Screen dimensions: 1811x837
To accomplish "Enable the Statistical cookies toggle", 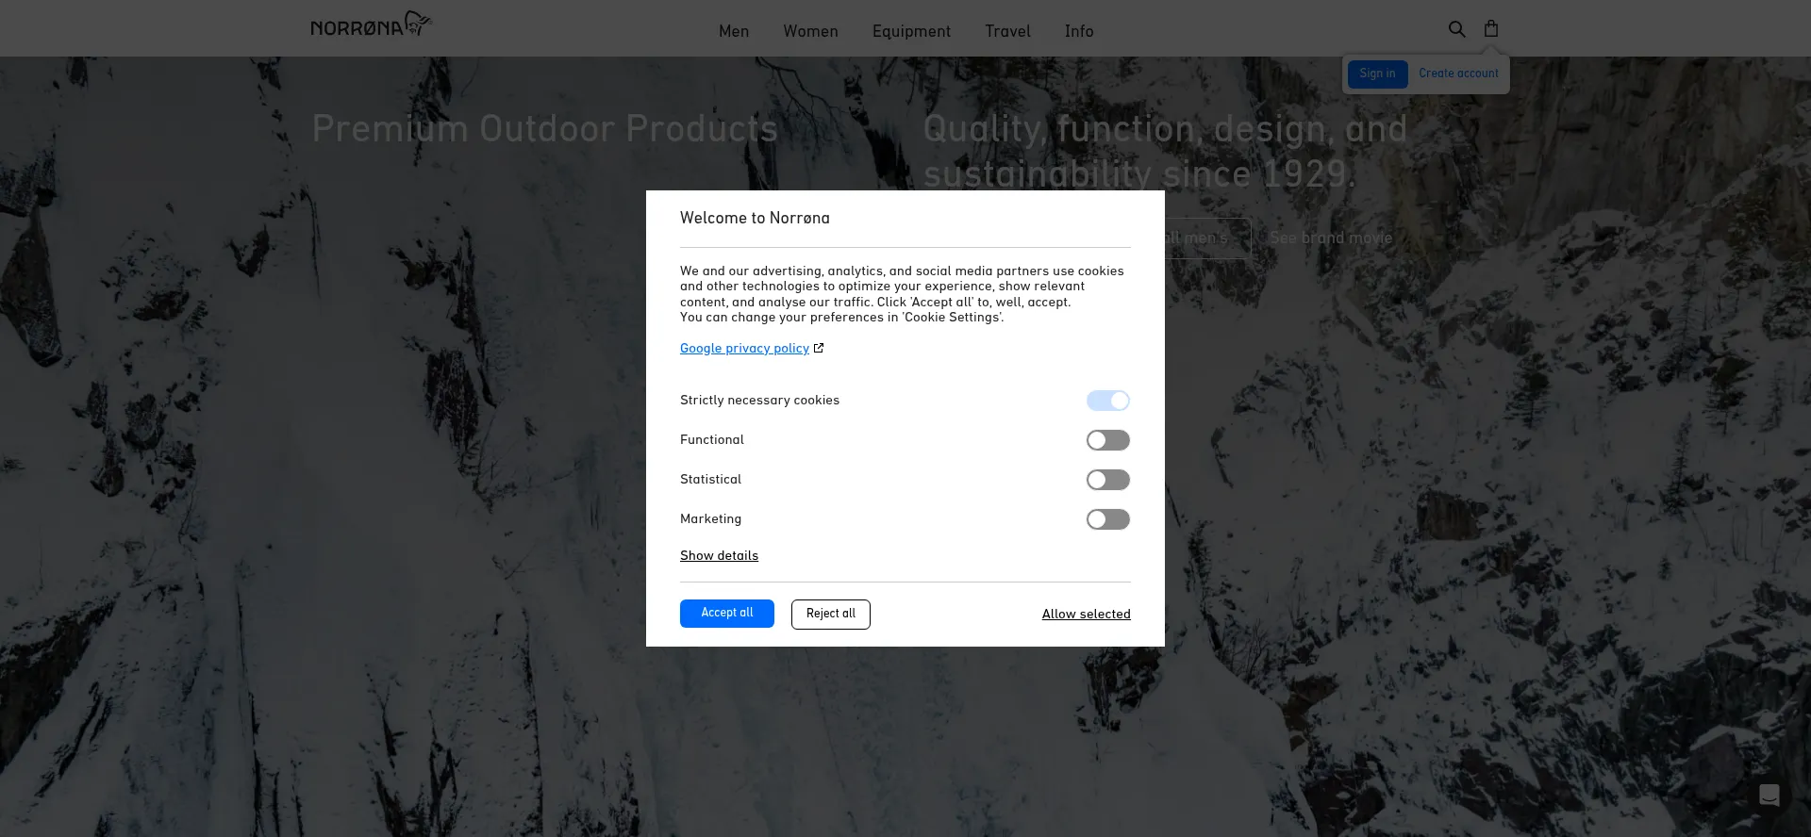I will [x=1108, y=480].
